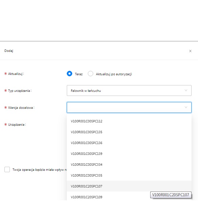Click the Aktualizuj po autoryzacji label
Screen dimensions: 198x202
(114, 74)
